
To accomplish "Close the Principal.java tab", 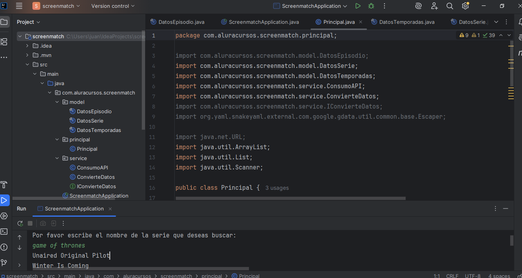I will pyautogui.click(x=361, y=22).
